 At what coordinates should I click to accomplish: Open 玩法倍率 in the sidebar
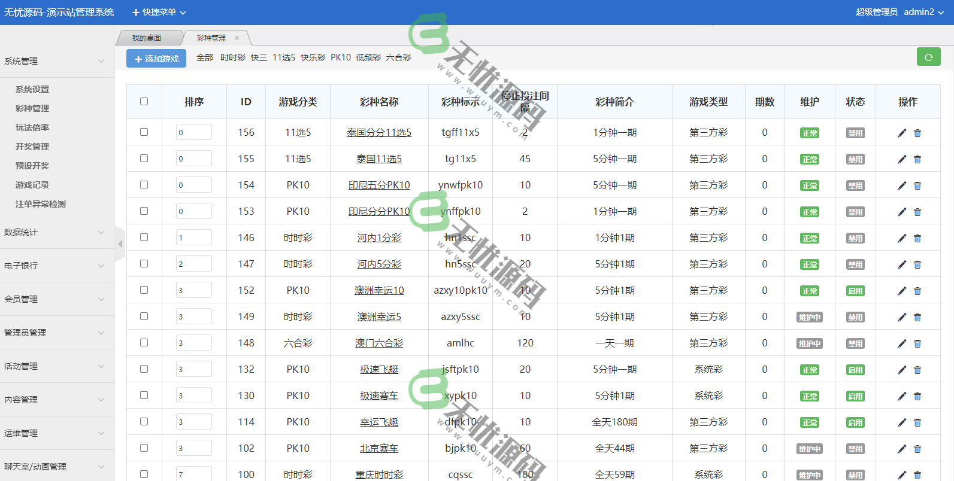click(32, 127)
